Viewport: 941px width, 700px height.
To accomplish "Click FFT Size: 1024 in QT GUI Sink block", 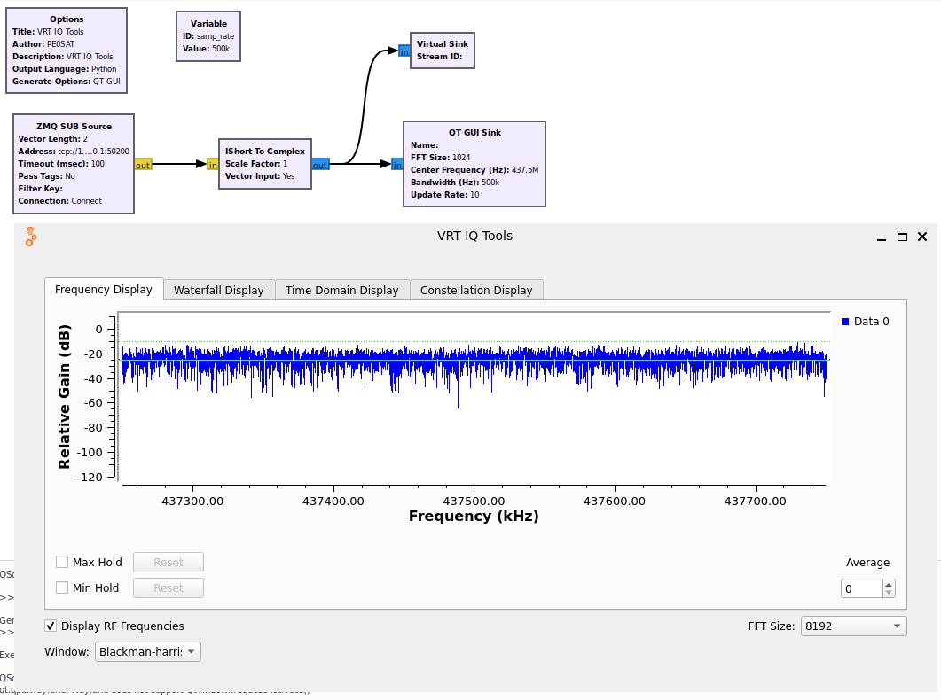I will click(441, 158).
